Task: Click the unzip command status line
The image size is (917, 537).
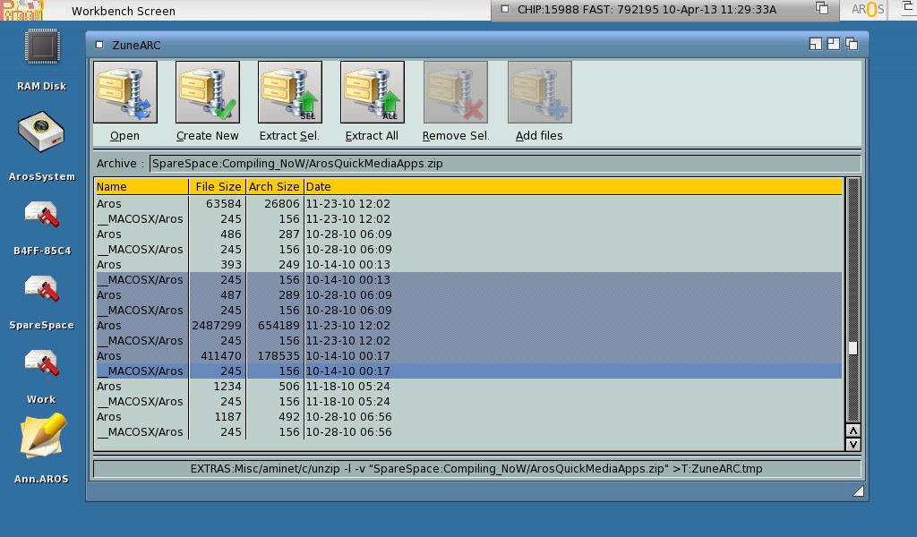Action: coord(476,469)
